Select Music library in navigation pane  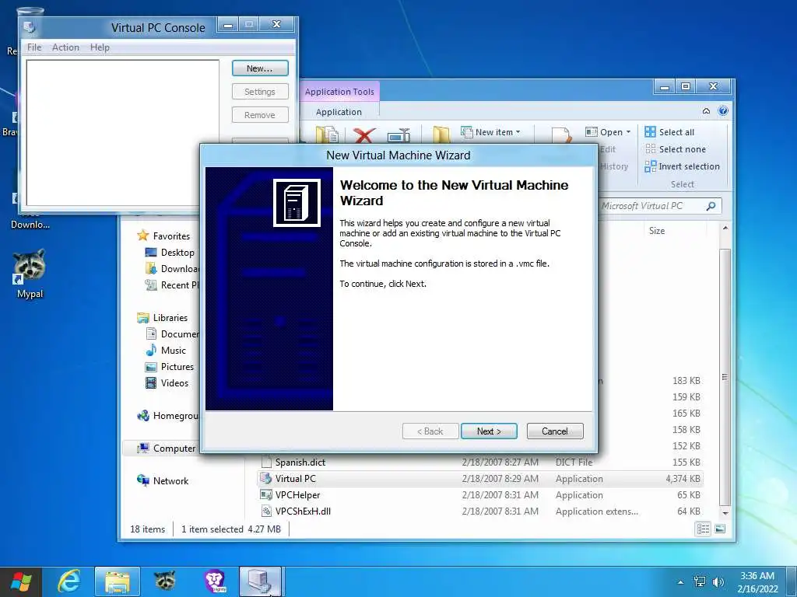coord(173,351)
